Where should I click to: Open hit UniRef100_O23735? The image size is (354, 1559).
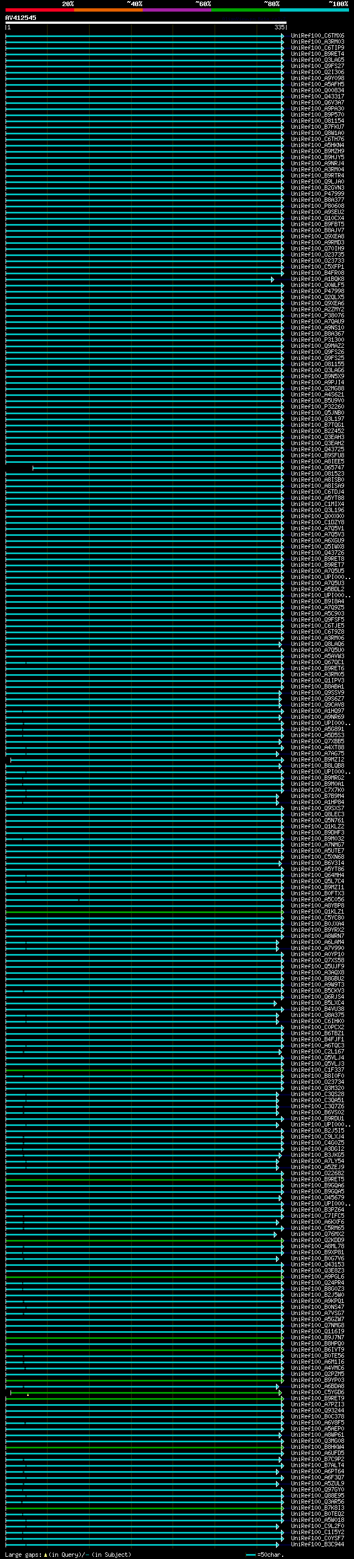click(317, 255)
